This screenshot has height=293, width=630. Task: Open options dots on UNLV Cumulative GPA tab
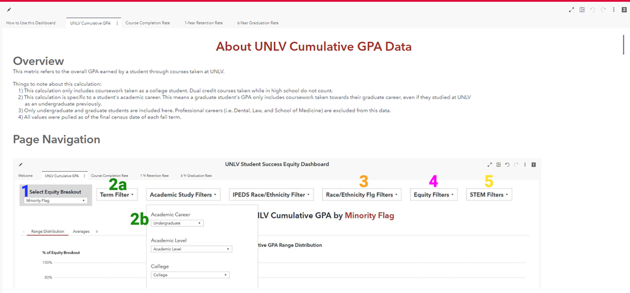pyautogui.click(x=117, y=23)
